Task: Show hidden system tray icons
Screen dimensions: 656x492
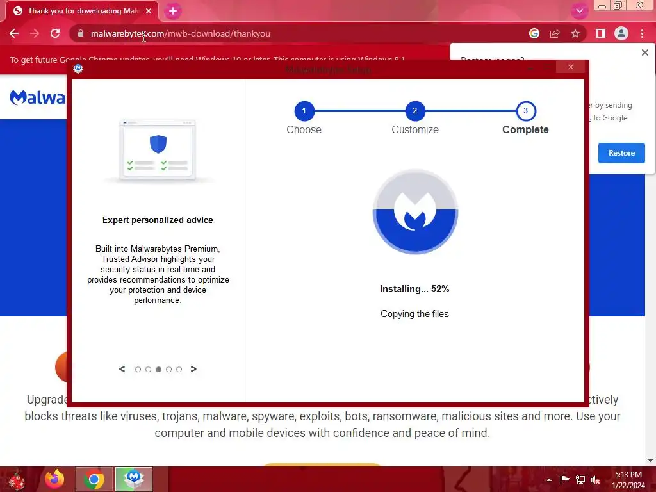Action: click(549, 480)
